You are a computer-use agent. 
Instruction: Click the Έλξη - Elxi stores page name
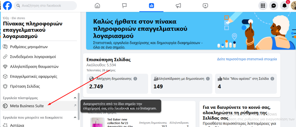click(14, 18)
